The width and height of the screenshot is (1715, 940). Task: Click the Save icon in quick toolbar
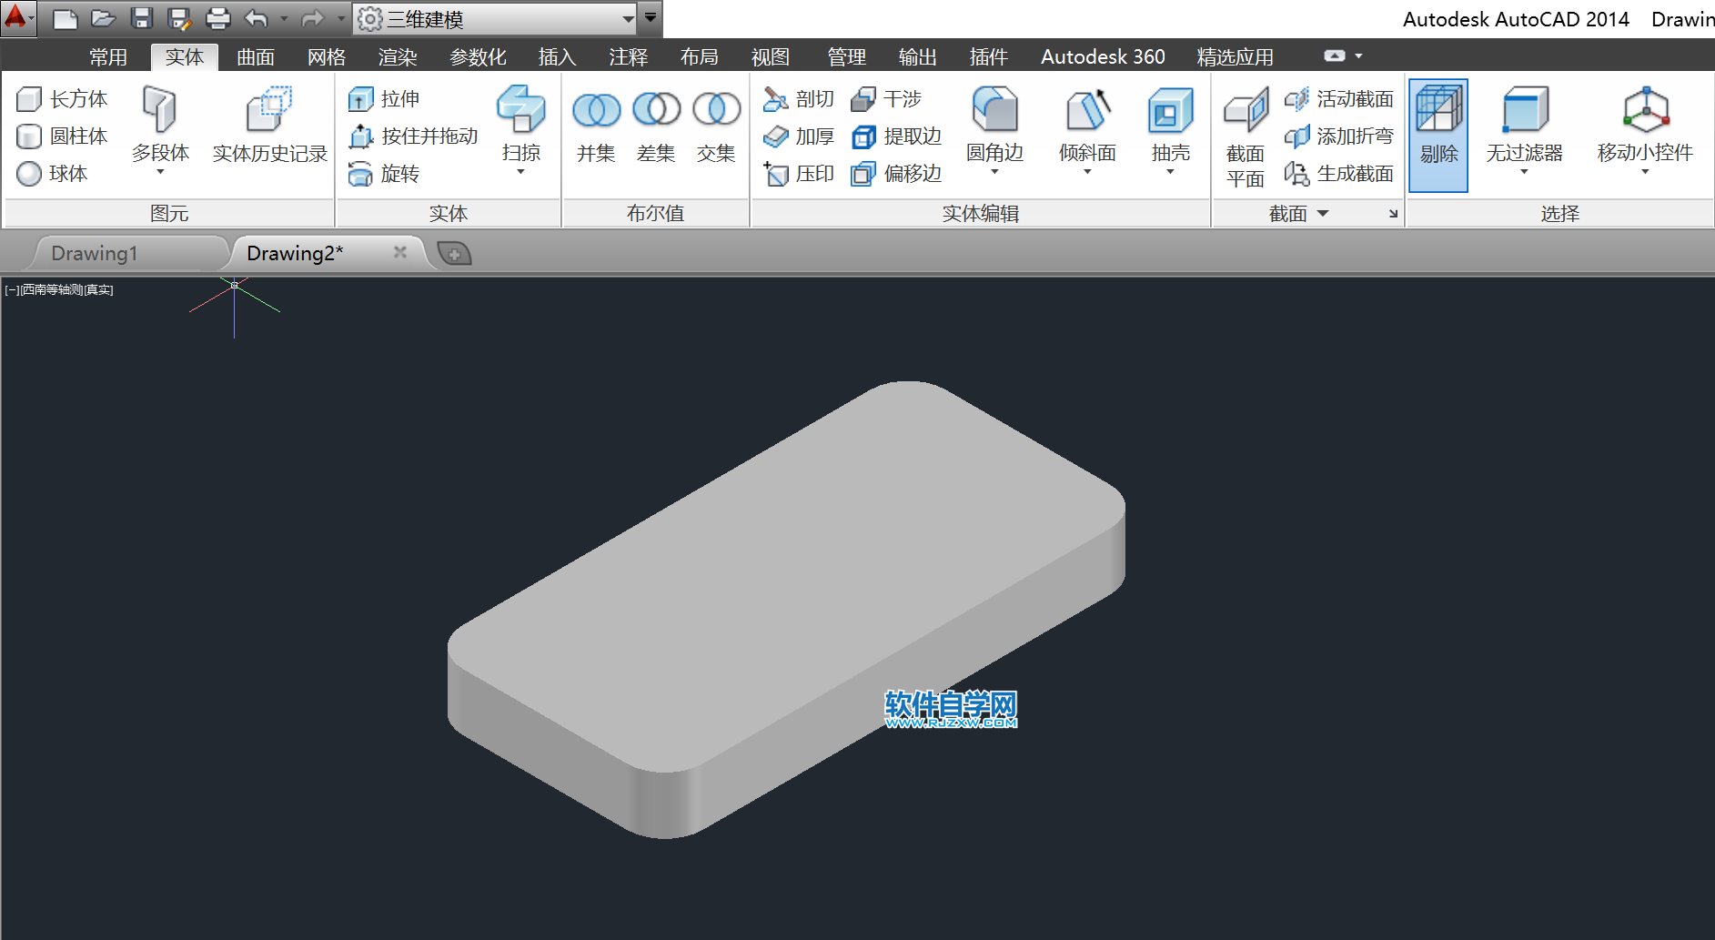point(141,18)
